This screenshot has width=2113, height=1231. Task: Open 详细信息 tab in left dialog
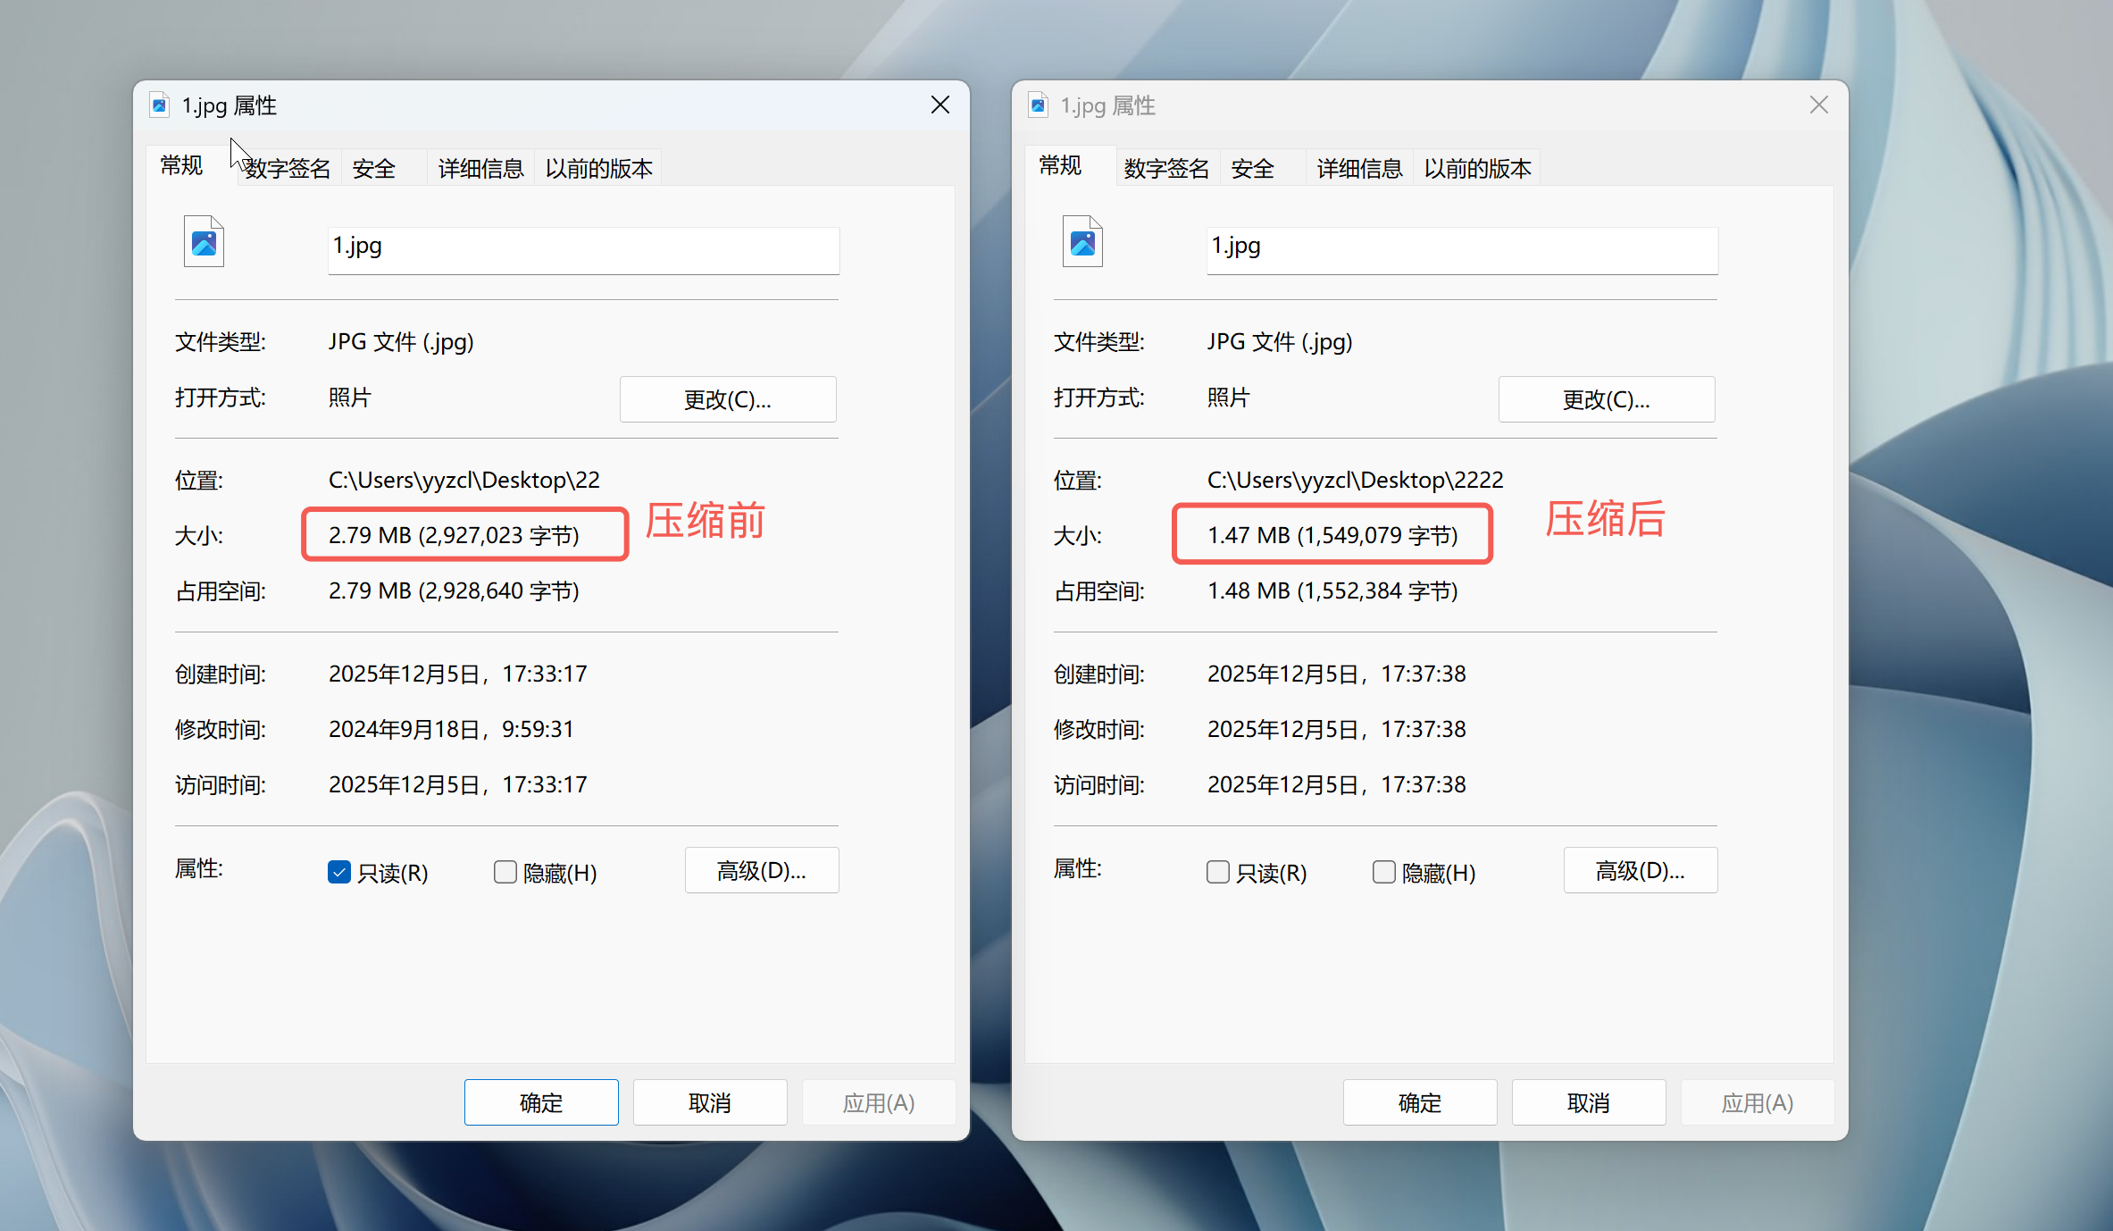tap(480, 169)
